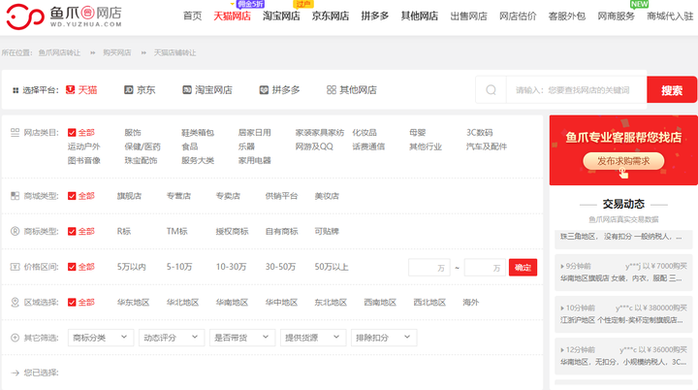Select the 天猫 platform icon

click(71, 90)
